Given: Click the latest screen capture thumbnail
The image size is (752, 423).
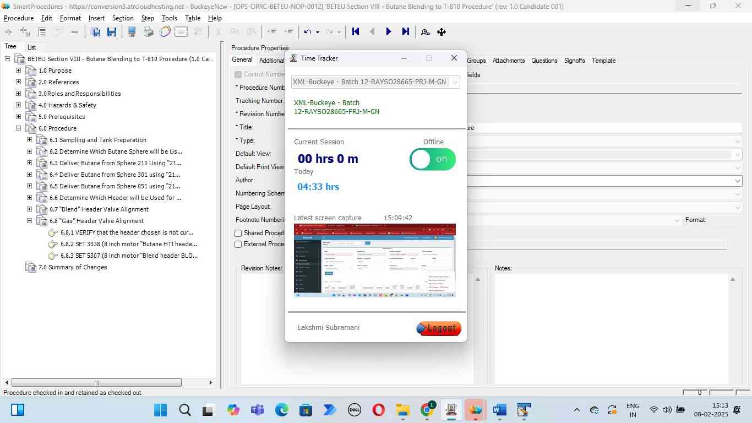Looking at the screenshot, I should 375,261.
